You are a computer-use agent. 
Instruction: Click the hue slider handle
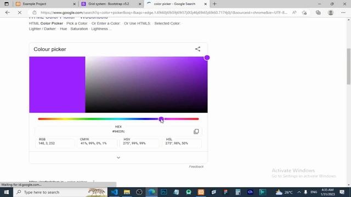(x=161, y=119)
